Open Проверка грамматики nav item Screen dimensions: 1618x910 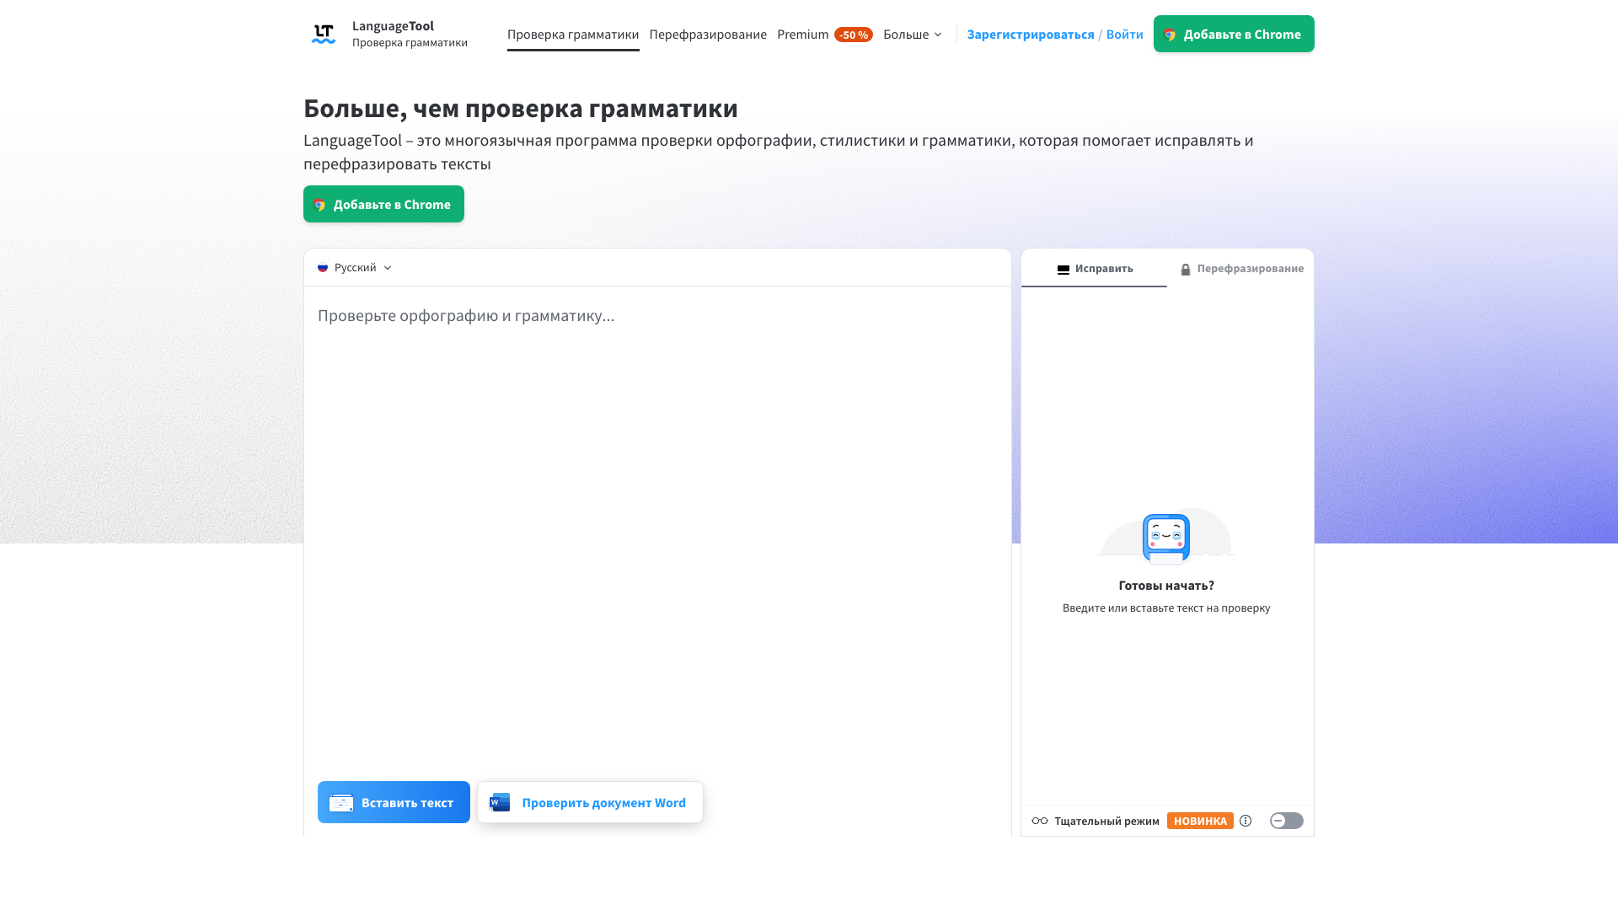coord(573,35)
